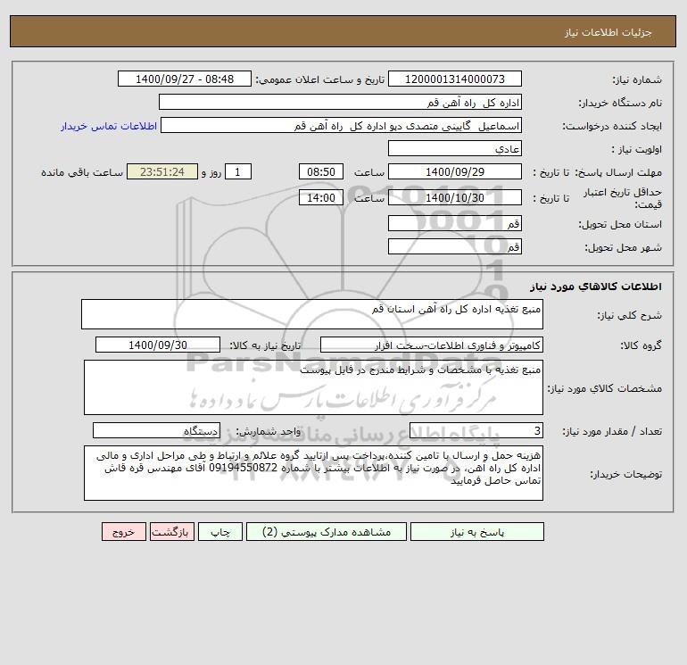Click delivery city field شهر محل تحویل
The width and height of the screenshot is (687, 665).
pos(455,246)
